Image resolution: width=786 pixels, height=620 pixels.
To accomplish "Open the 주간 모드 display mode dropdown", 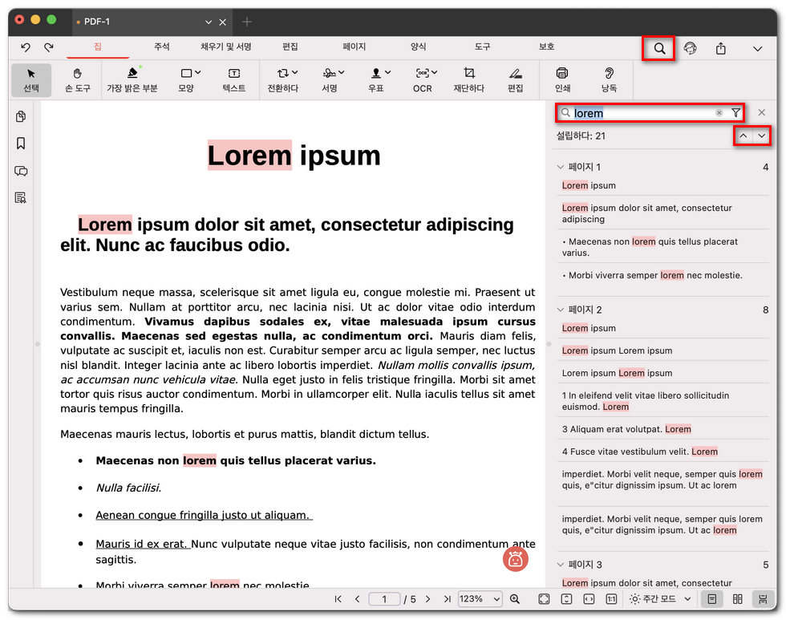I will 661,599.
